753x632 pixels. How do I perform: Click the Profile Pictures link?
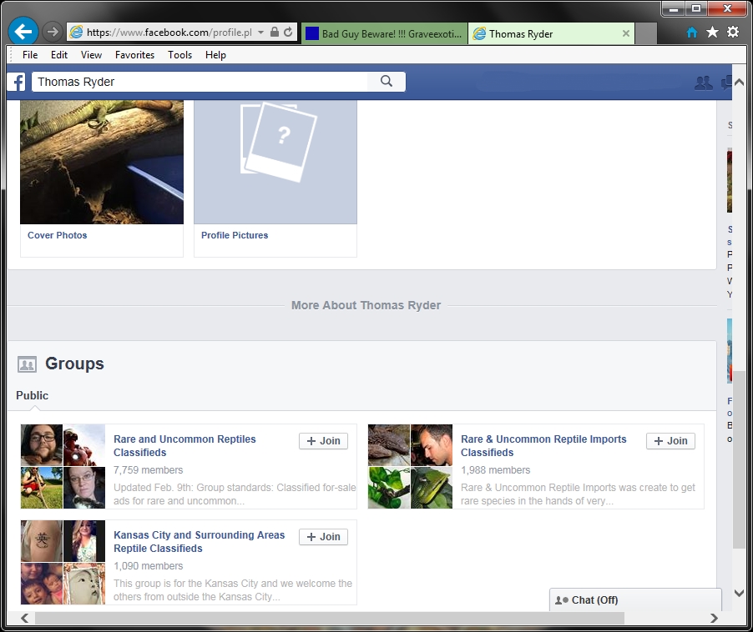coord(235,235)
